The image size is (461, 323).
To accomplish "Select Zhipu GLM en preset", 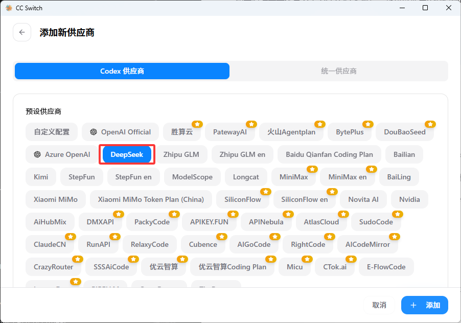I will click(242, 154).
